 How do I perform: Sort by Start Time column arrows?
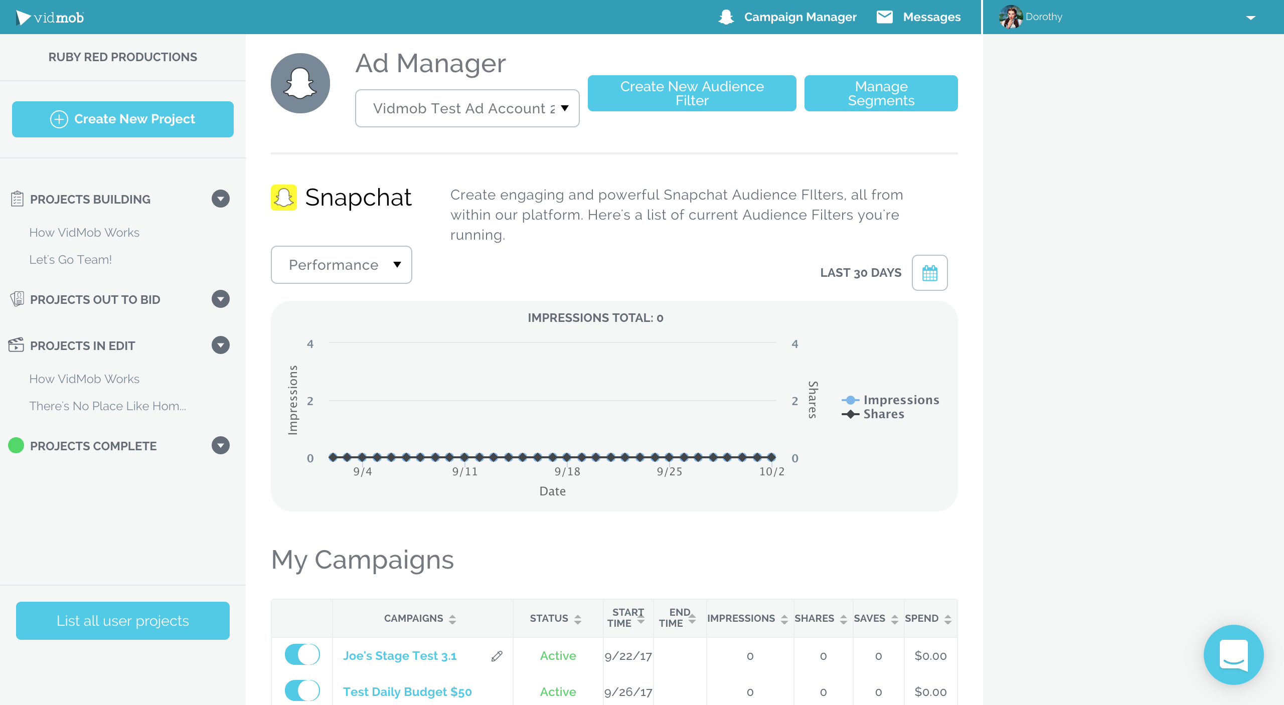(641, 618)
